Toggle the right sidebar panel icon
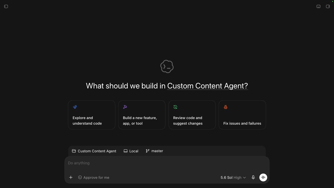Viewport: 334px width, 188px height. [328, 7]
